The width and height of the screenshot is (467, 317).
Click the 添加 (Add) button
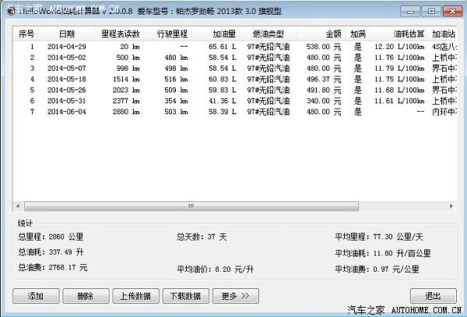pos(36,296)
